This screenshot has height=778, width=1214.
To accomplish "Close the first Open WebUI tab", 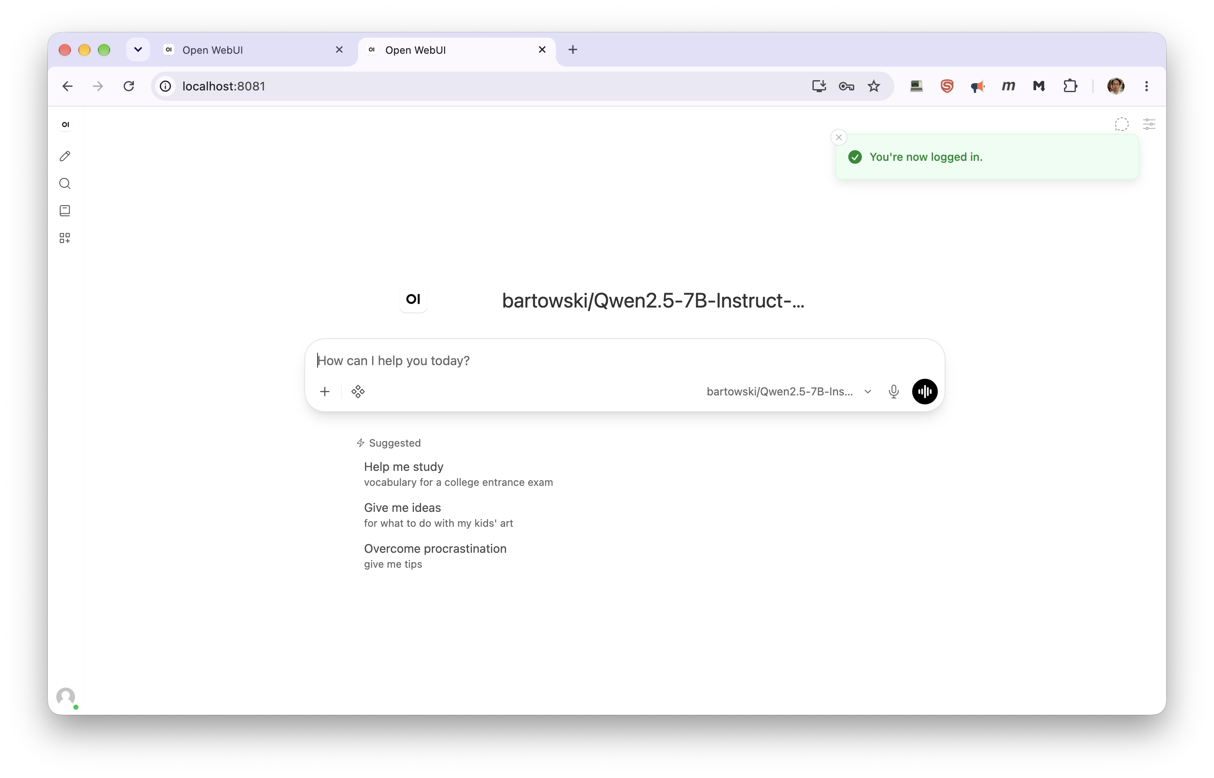I will click(339, 49).
